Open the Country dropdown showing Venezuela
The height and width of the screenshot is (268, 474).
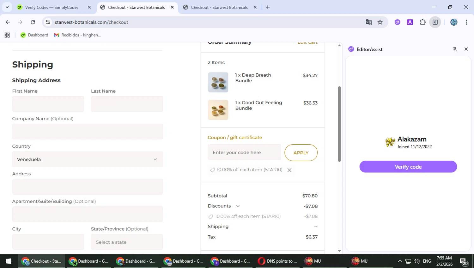coord(88,159)
